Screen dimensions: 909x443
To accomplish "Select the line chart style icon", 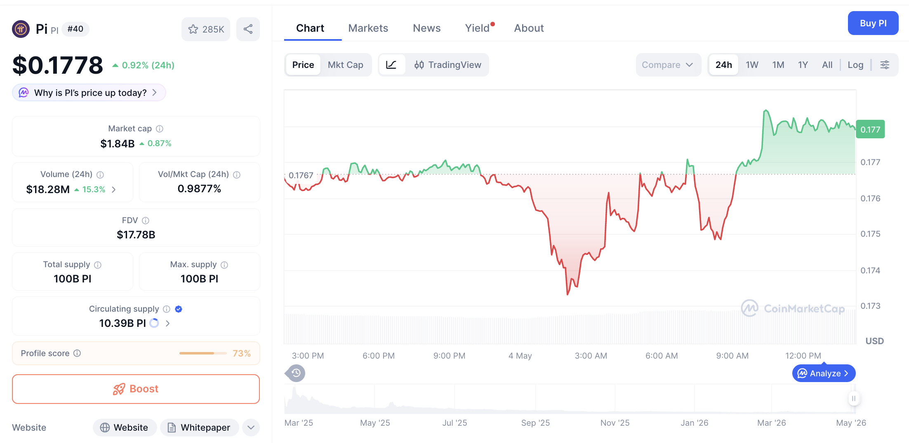I will coord(391,65).
